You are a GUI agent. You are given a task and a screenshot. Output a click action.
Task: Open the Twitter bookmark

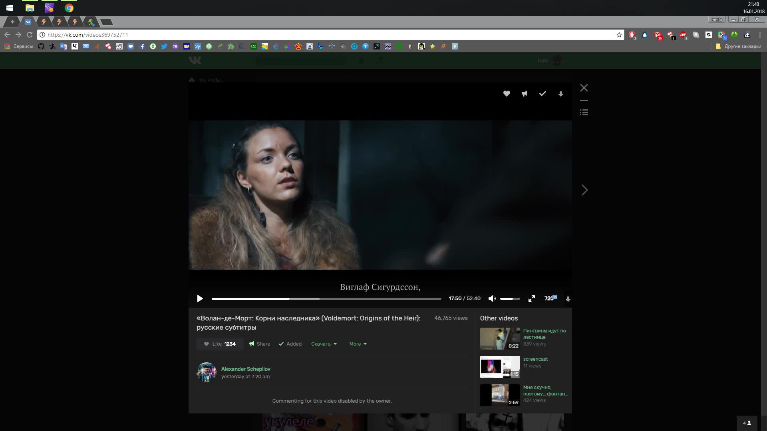tap(164, 46)
